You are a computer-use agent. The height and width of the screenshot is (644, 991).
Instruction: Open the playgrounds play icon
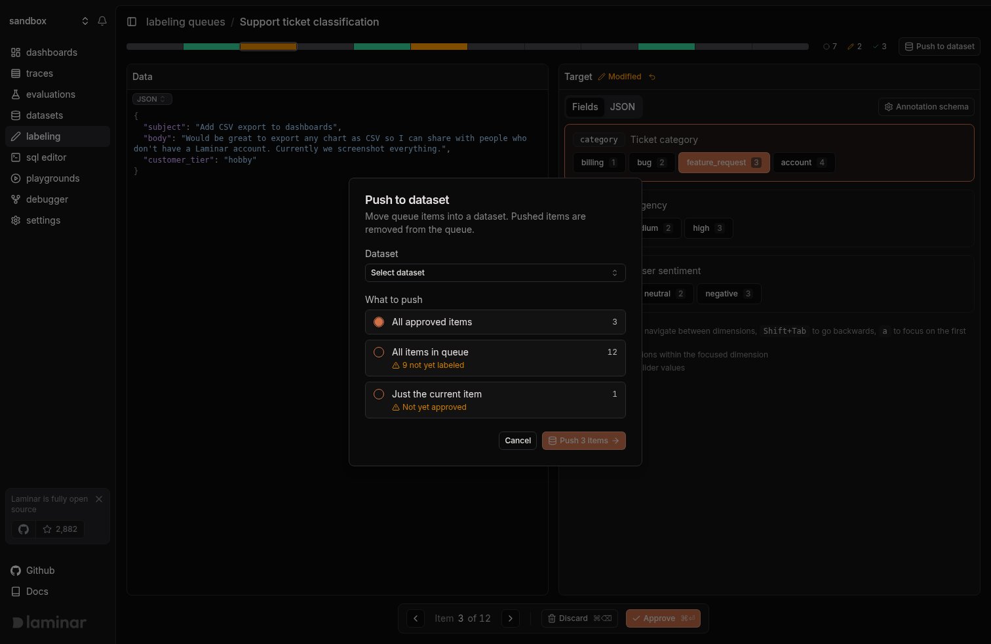pyautogui.click(x=16, y=178)
